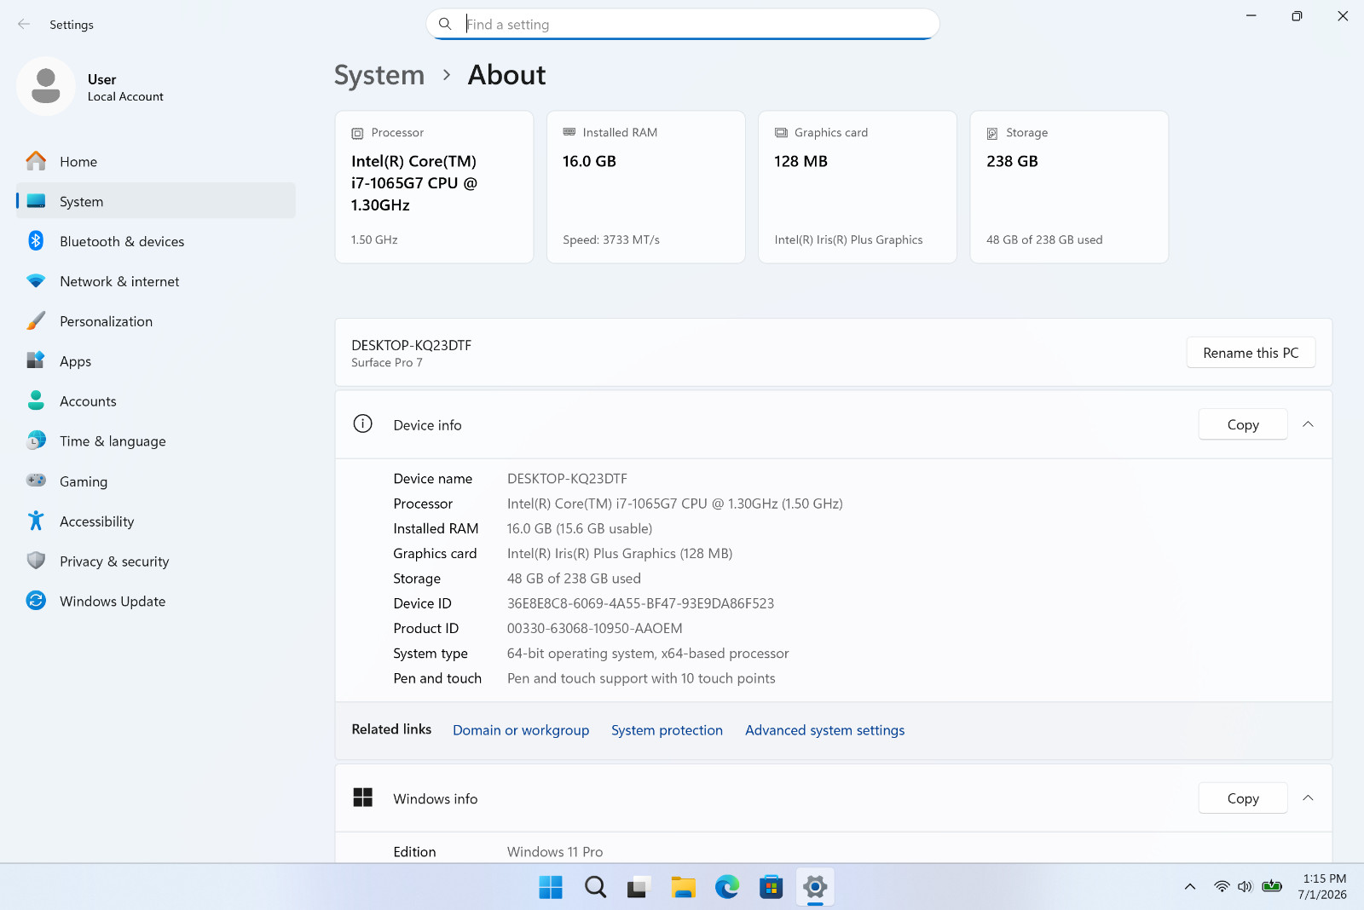Show hidden icons in system tray
This screenshot has width=1364, height=910.
tap(1190, 887)
